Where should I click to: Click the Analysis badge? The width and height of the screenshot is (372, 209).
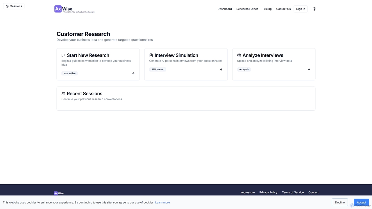pos(244,69)
